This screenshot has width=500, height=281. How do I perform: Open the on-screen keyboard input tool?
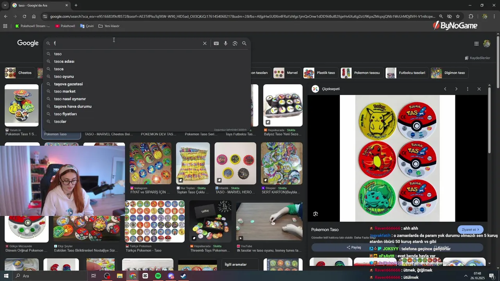click(x=216, y=43)
